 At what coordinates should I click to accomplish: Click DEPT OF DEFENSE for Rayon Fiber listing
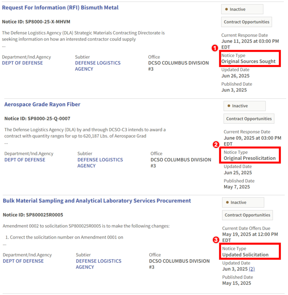coord(24,160)
